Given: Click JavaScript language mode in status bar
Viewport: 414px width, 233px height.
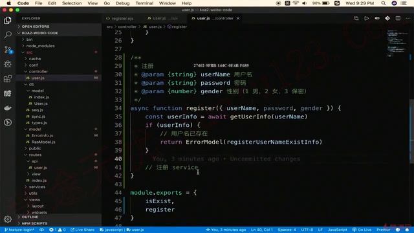Looking at the screenshot, I should click(x=337, y=230).
